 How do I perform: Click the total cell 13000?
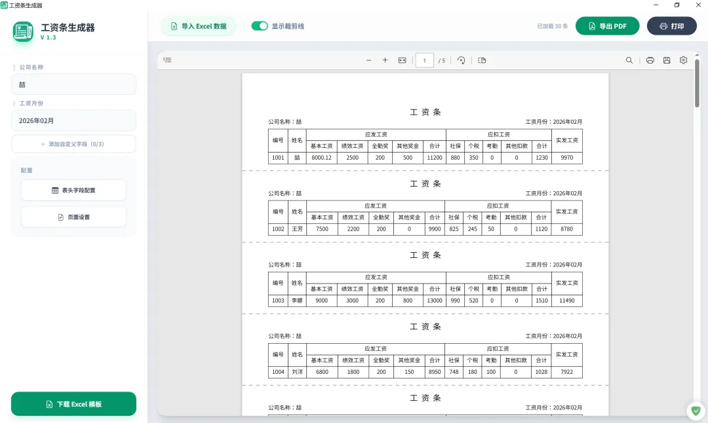[x=435, y=301]
